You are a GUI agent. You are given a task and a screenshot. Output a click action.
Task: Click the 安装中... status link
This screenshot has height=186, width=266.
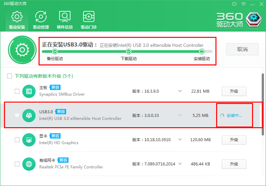pos(234,116)
